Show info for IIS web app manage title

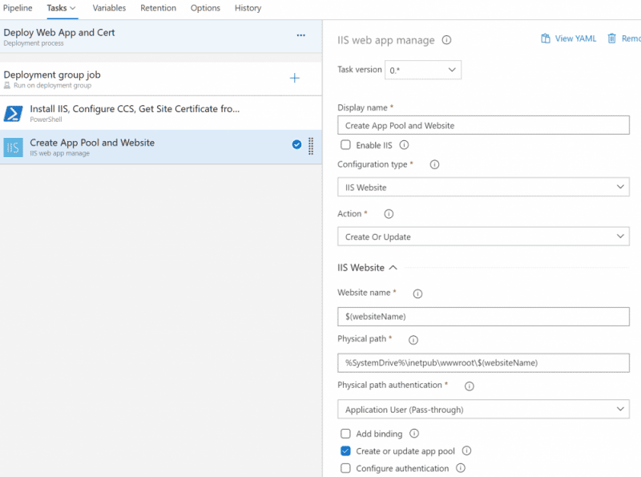click(446, 40)
